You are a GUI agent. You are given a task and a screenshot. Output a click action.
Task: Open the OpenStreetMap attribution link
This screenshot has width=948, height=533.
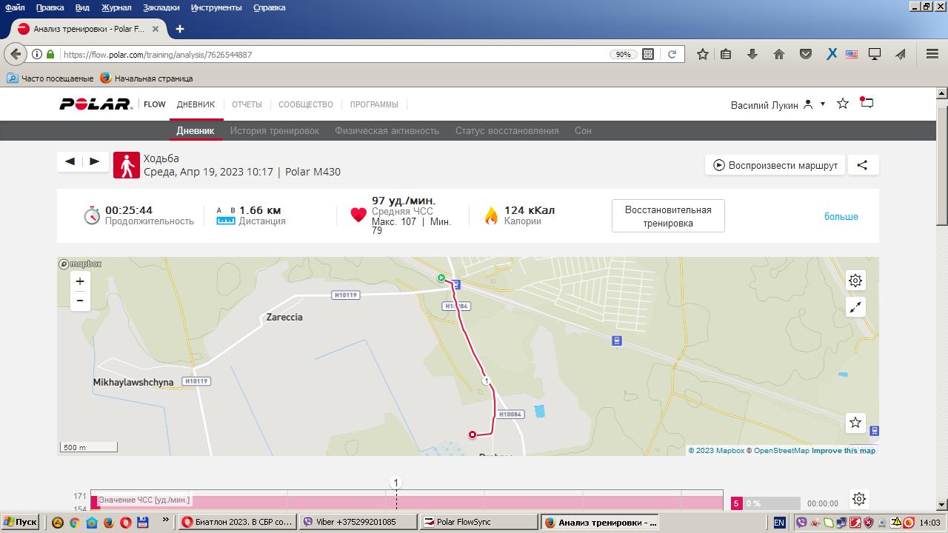pyautogui.click(x=781, y=450)
